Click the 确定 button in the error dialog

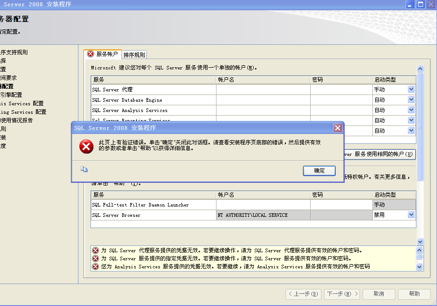pos(319,171)
